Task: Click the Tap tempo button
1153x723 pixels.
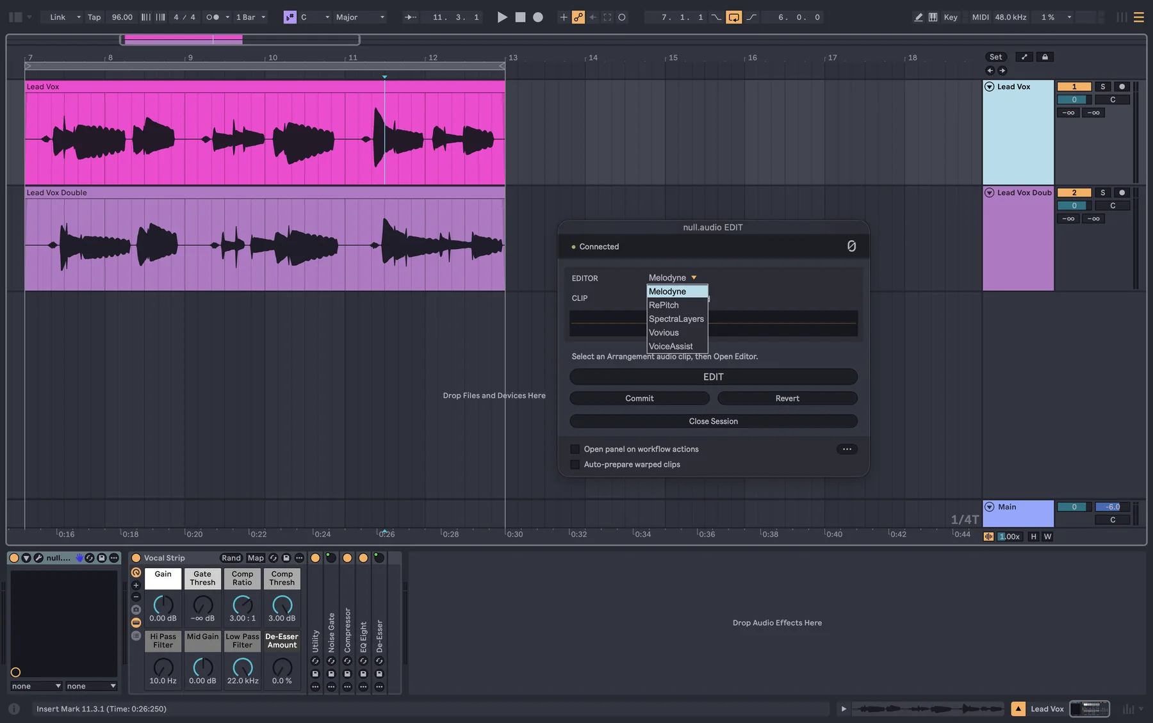Action: [x=94, y=17]
